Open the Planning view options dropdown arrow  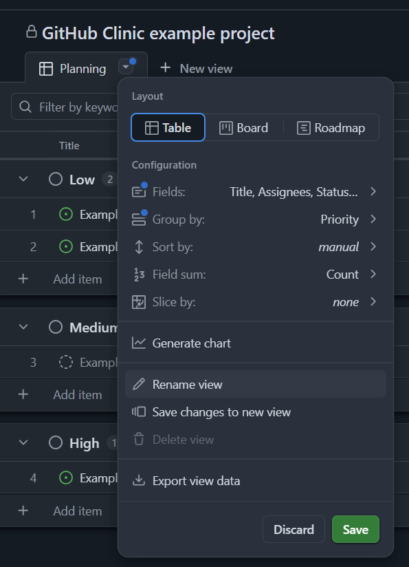126,67
